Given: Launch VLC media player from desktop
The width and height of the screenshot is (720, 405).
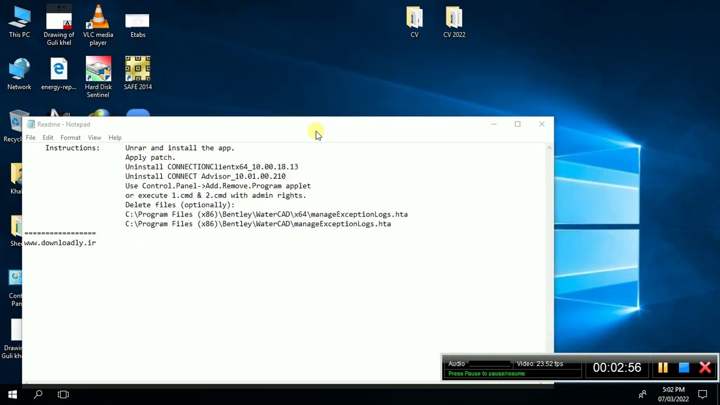Looking at the screenshot, I should click(98, 25).
